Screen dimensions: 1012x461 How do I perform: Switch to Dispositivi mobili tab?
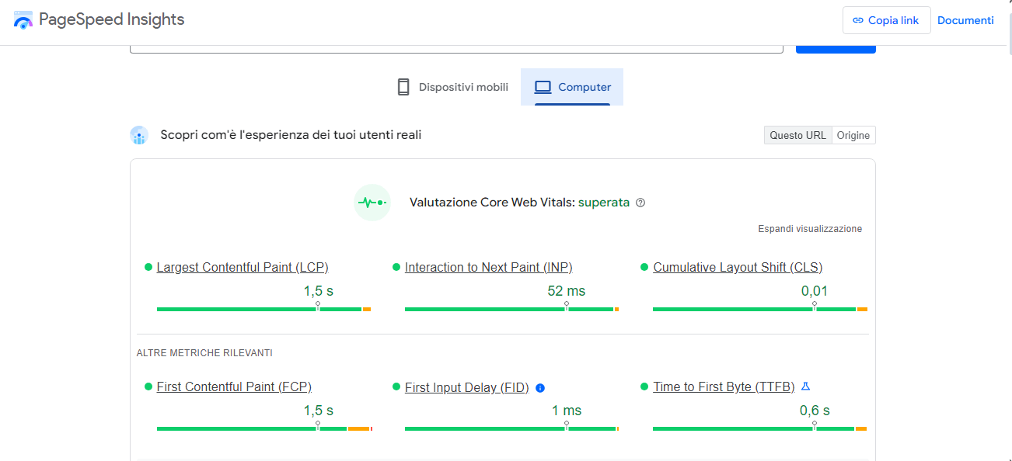coord(452,87)
